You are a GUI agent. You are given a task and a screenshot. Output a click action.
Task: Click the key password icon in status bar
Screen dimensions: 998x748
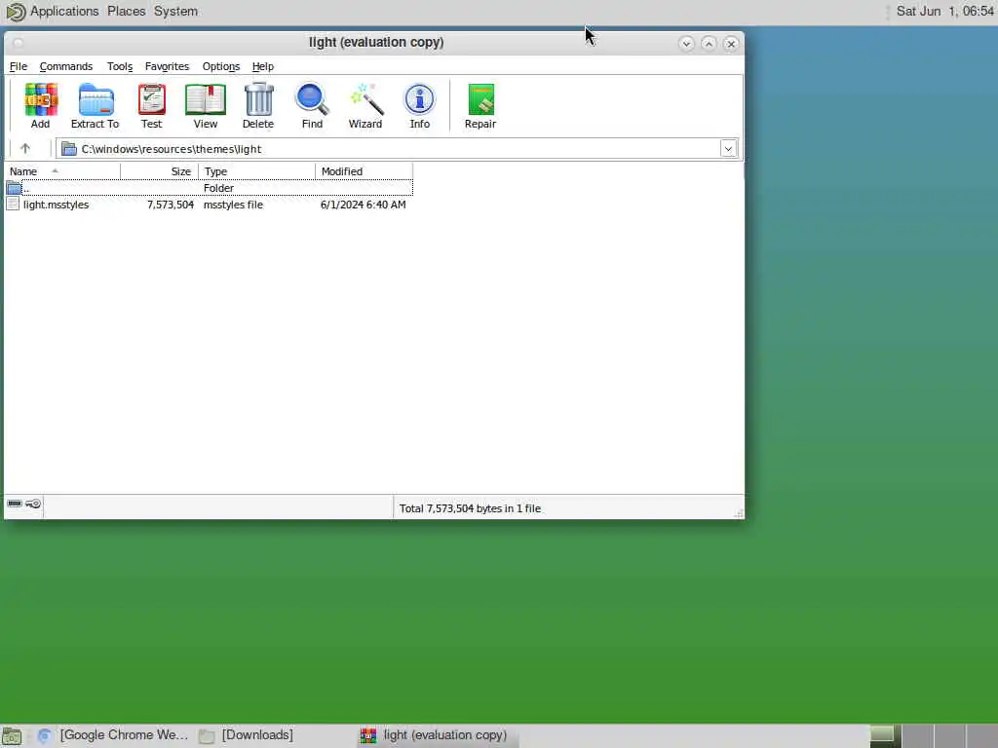coord(33,504)
